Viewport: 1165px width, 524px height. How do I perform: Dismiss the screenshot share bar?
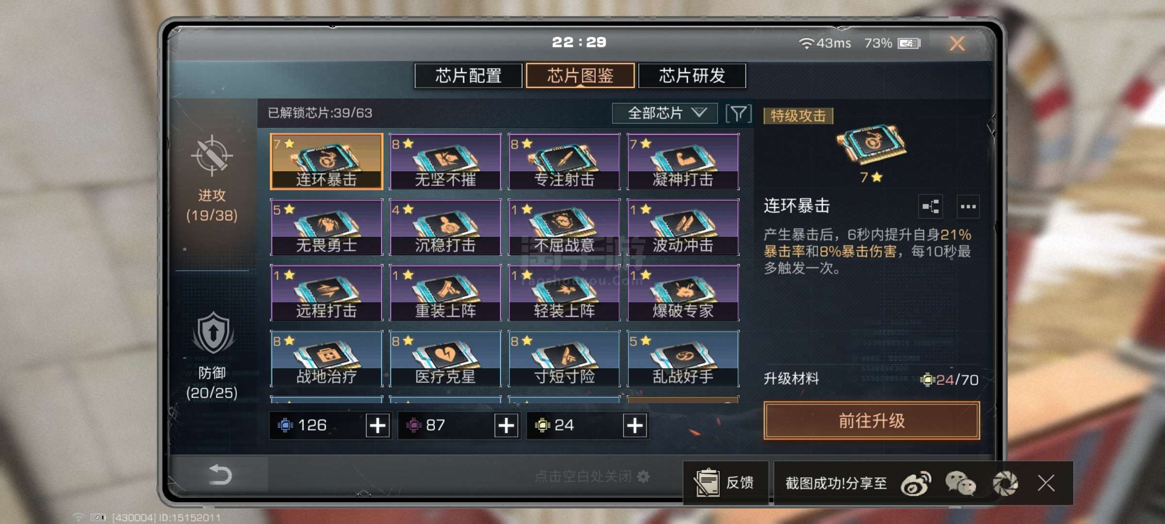coord(1046,483)
